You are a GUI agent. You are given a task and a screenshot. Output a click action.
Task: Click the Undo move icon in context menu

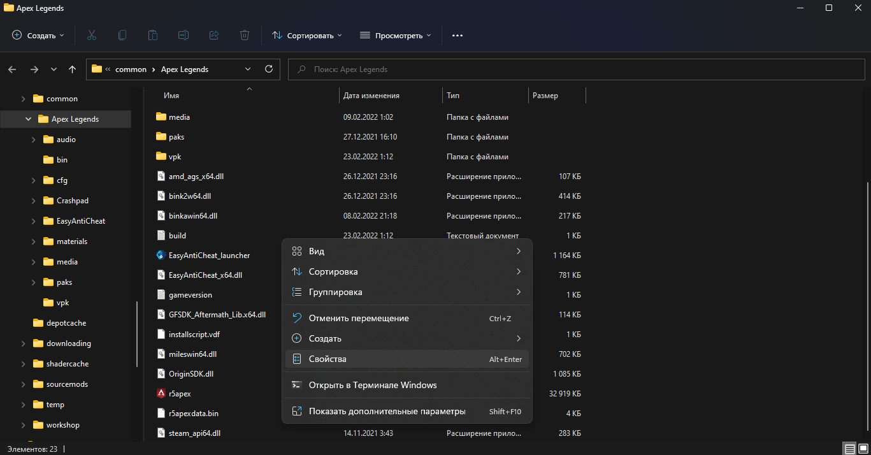(296, 318)
